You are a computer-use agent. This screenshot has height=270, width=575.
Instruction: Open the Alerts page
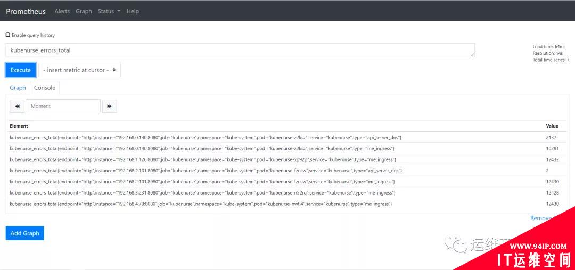62,11
